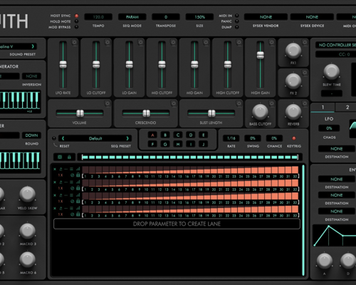Screen dimensions: 356x285
Task: Click the assign icon above MID GAIN fader
Action: click(x=206, y=42)
